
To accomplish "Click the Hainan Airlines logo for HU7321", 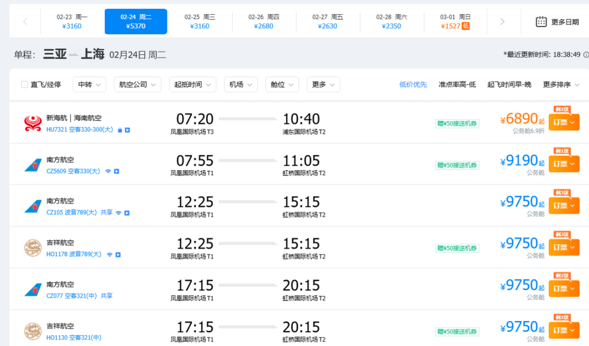I will pos(33,123).
